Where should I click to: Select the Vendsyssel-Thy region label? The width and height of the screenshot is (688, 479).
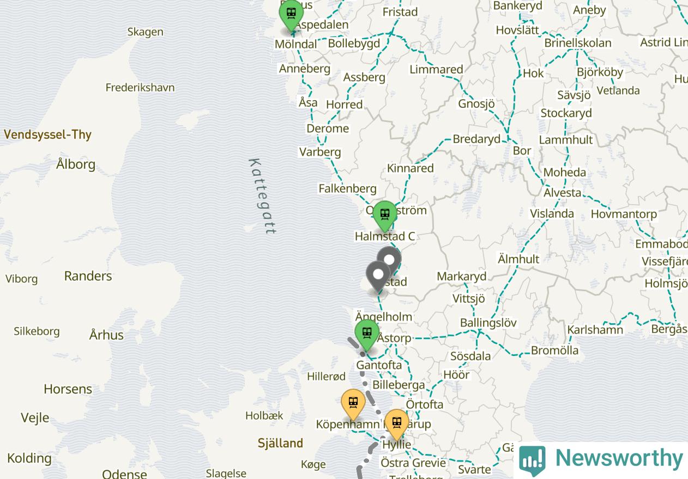click(x=47, y=134)
